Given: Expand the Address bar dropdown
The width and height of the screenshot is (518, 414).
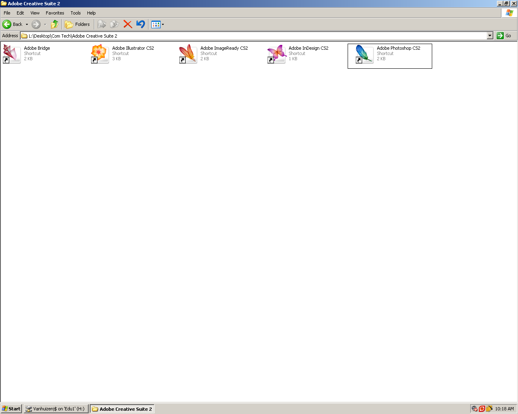Looking at the screenshot, I should (490, 36).
